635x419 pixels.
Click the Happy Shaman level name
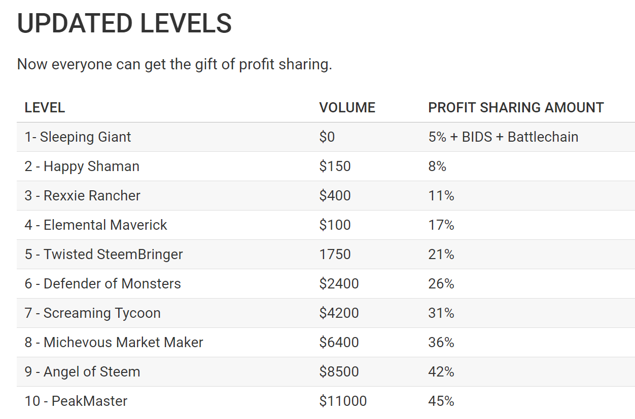82,166
